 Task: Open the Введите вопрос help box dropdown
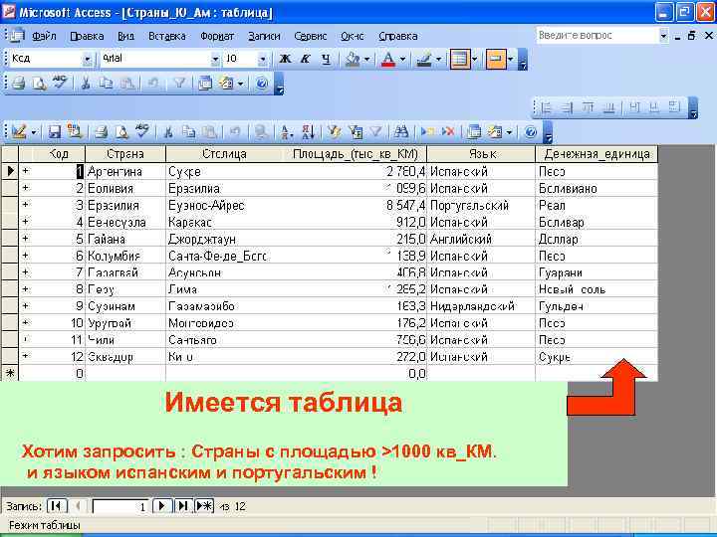pos(663,35)
